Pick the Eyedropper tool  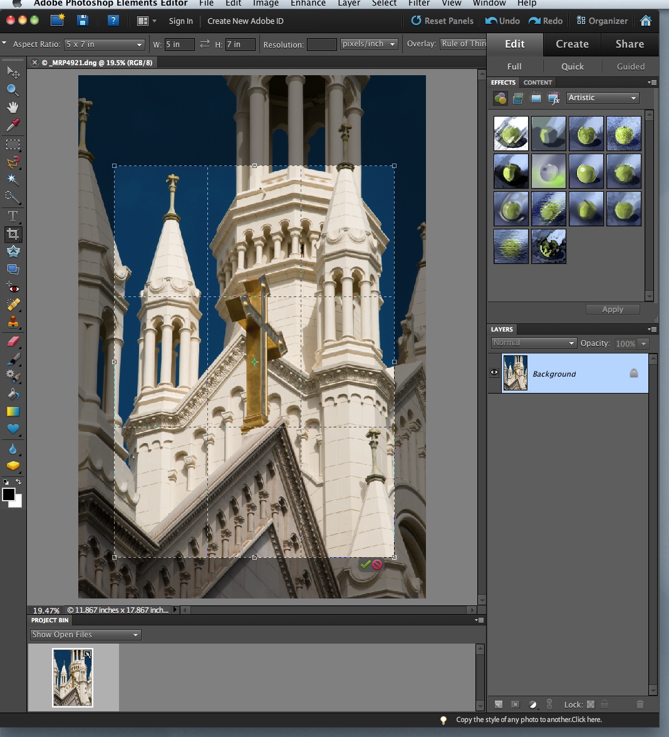pyautogui.click(x=13, y=125)
